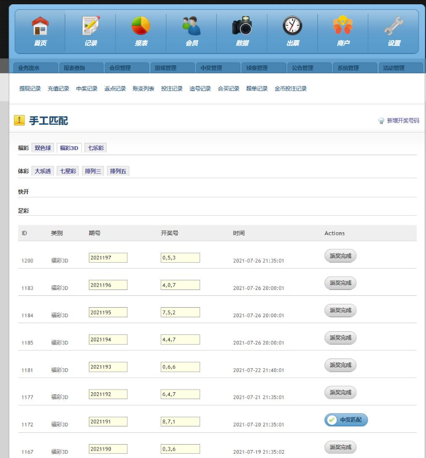Viewport: 426px width, 458px height.
Task: Open the 设置 wrench icon
Action: pos(393,31)
